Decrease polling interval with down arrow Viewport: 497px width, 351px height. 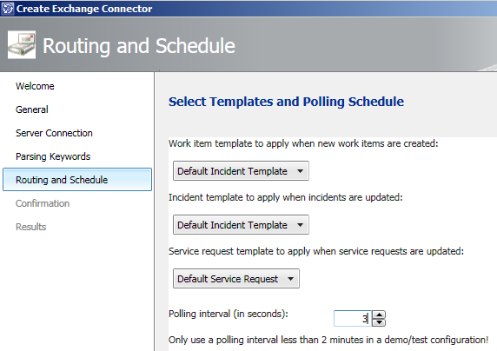[x=379, y=322]
